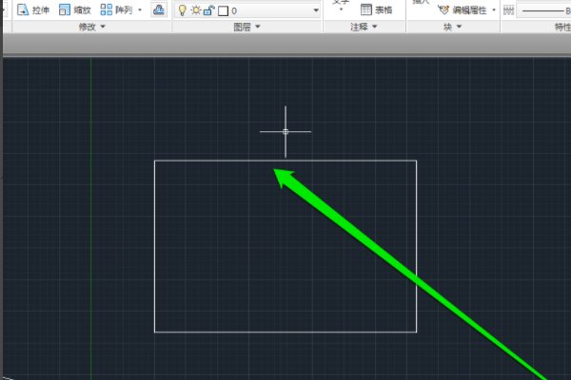Toggle layer freeze sun icon
This screenshot has width=571, height=380.
[195, 10]
